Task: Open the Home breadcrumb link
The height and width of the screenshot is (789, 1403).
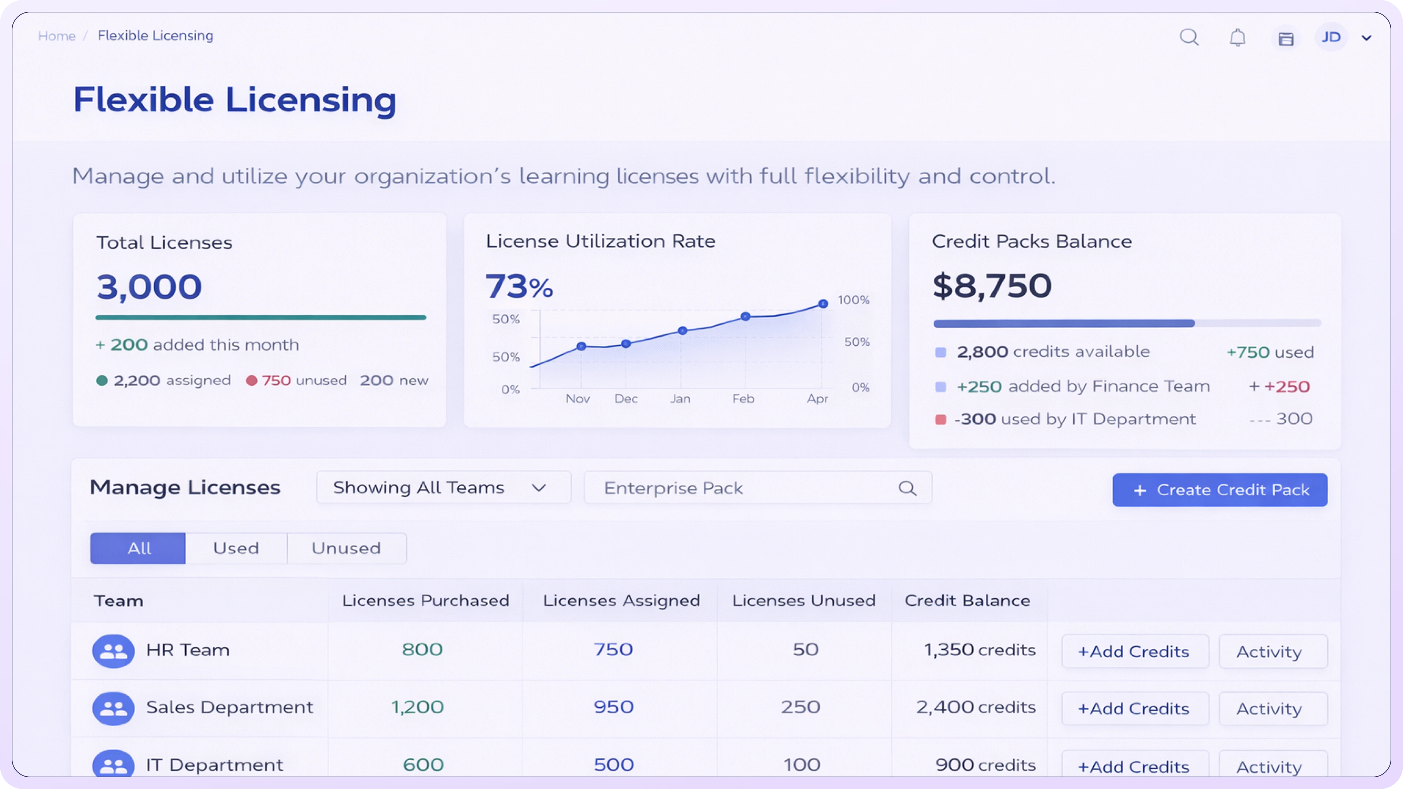Action: click(57, 35)
